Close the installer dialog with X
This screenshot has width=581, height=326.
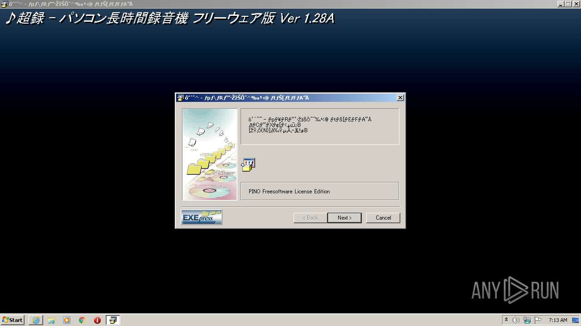400,98
